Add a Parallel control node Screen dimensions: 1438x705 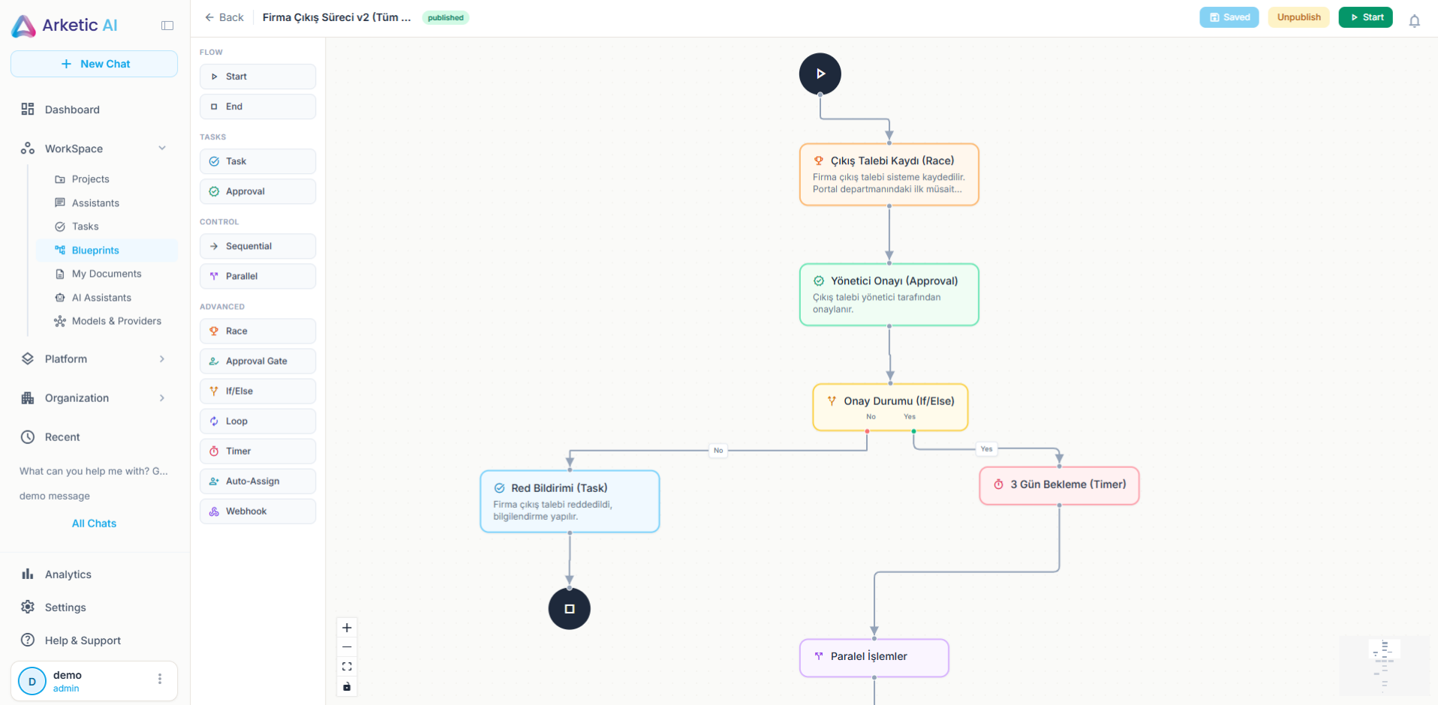pyautogui.click(x=257, y=276)
